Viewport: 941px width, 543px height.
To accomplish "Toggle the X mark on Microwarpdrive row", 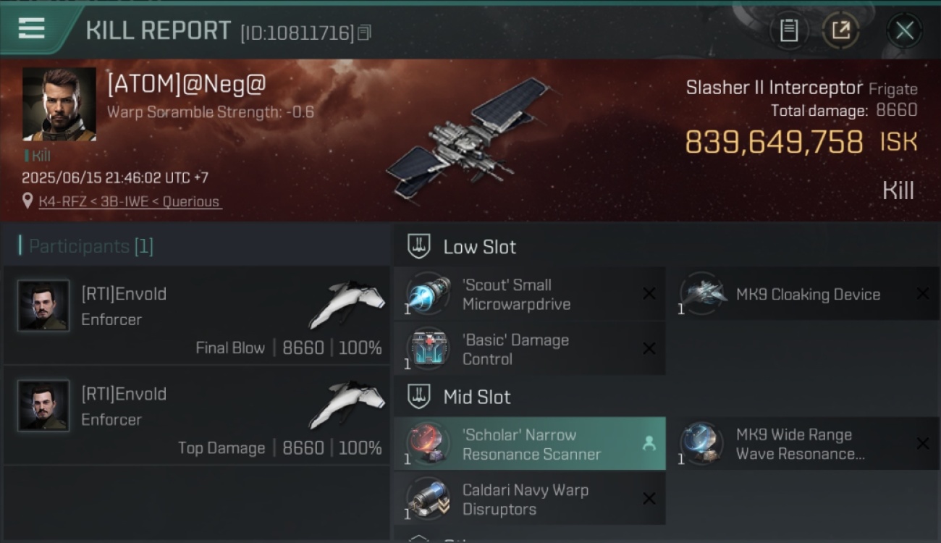I will pyautogui.click(x=649, y=293).
